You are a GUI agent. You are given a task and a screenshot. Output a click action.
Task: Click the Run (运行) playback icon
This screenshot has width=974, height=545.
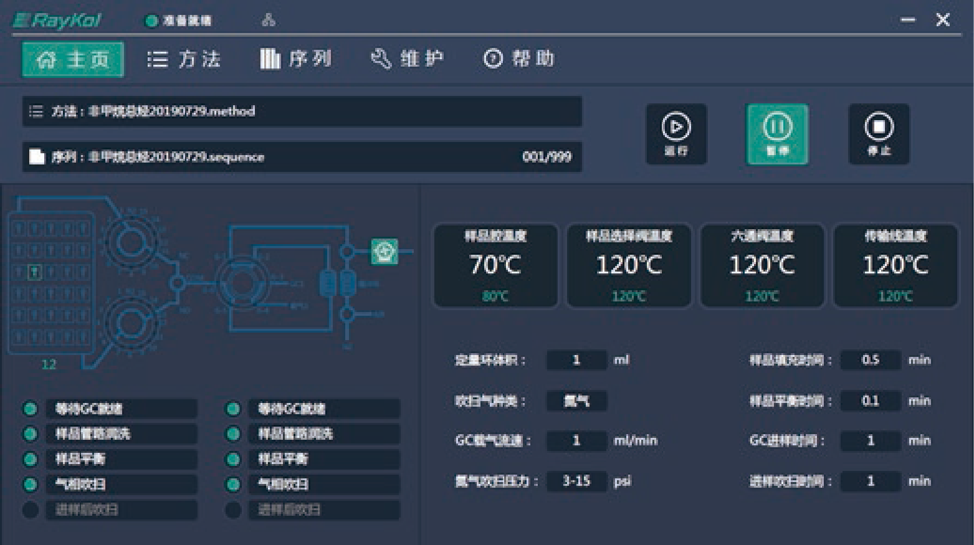[x=676, y=129]
